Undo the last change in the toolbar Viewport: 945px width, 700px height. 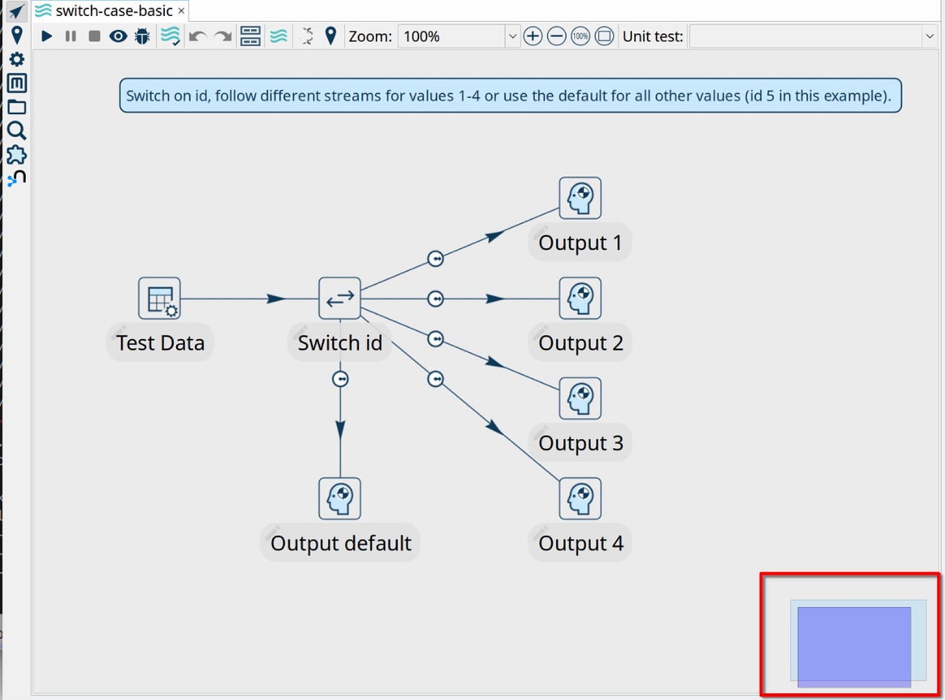197,36
